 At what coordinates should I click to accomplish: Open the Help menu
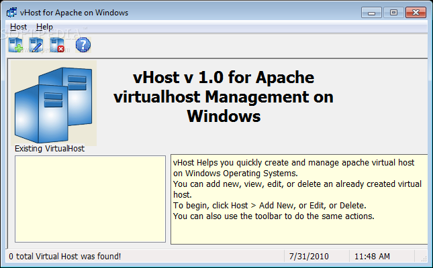44,27
